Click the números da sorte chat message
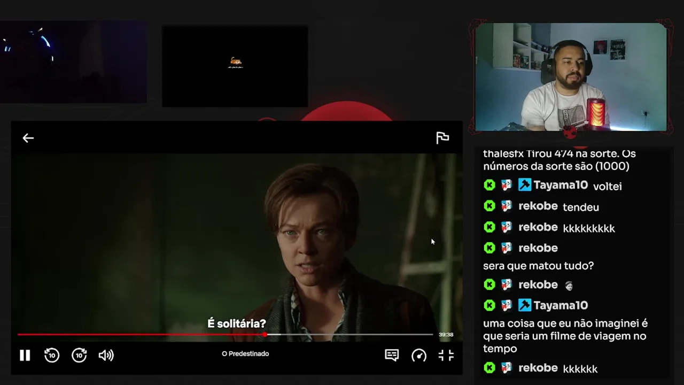 tap(559, 160)
